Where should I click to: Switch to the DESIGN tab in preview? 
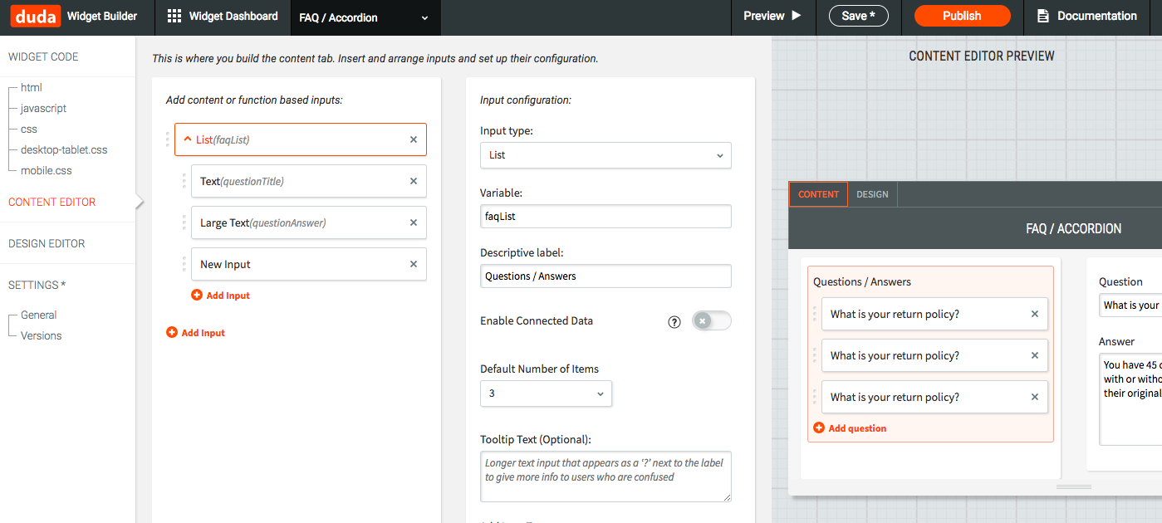[x=872, y=194]
